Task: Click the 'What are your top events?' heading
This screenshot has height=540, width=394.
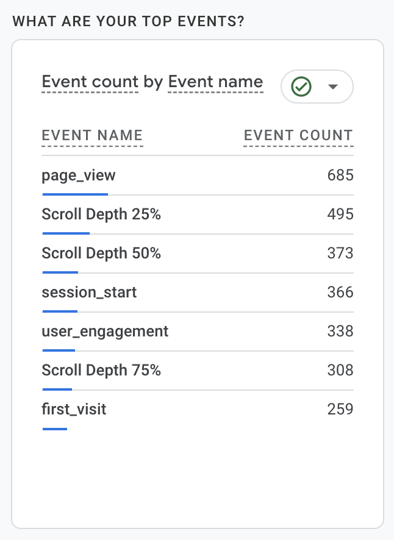Action: (x=128, y=22)
